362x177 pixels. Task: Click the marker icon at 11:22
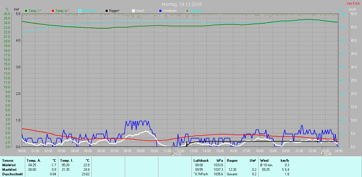click(x=172, y=154)
